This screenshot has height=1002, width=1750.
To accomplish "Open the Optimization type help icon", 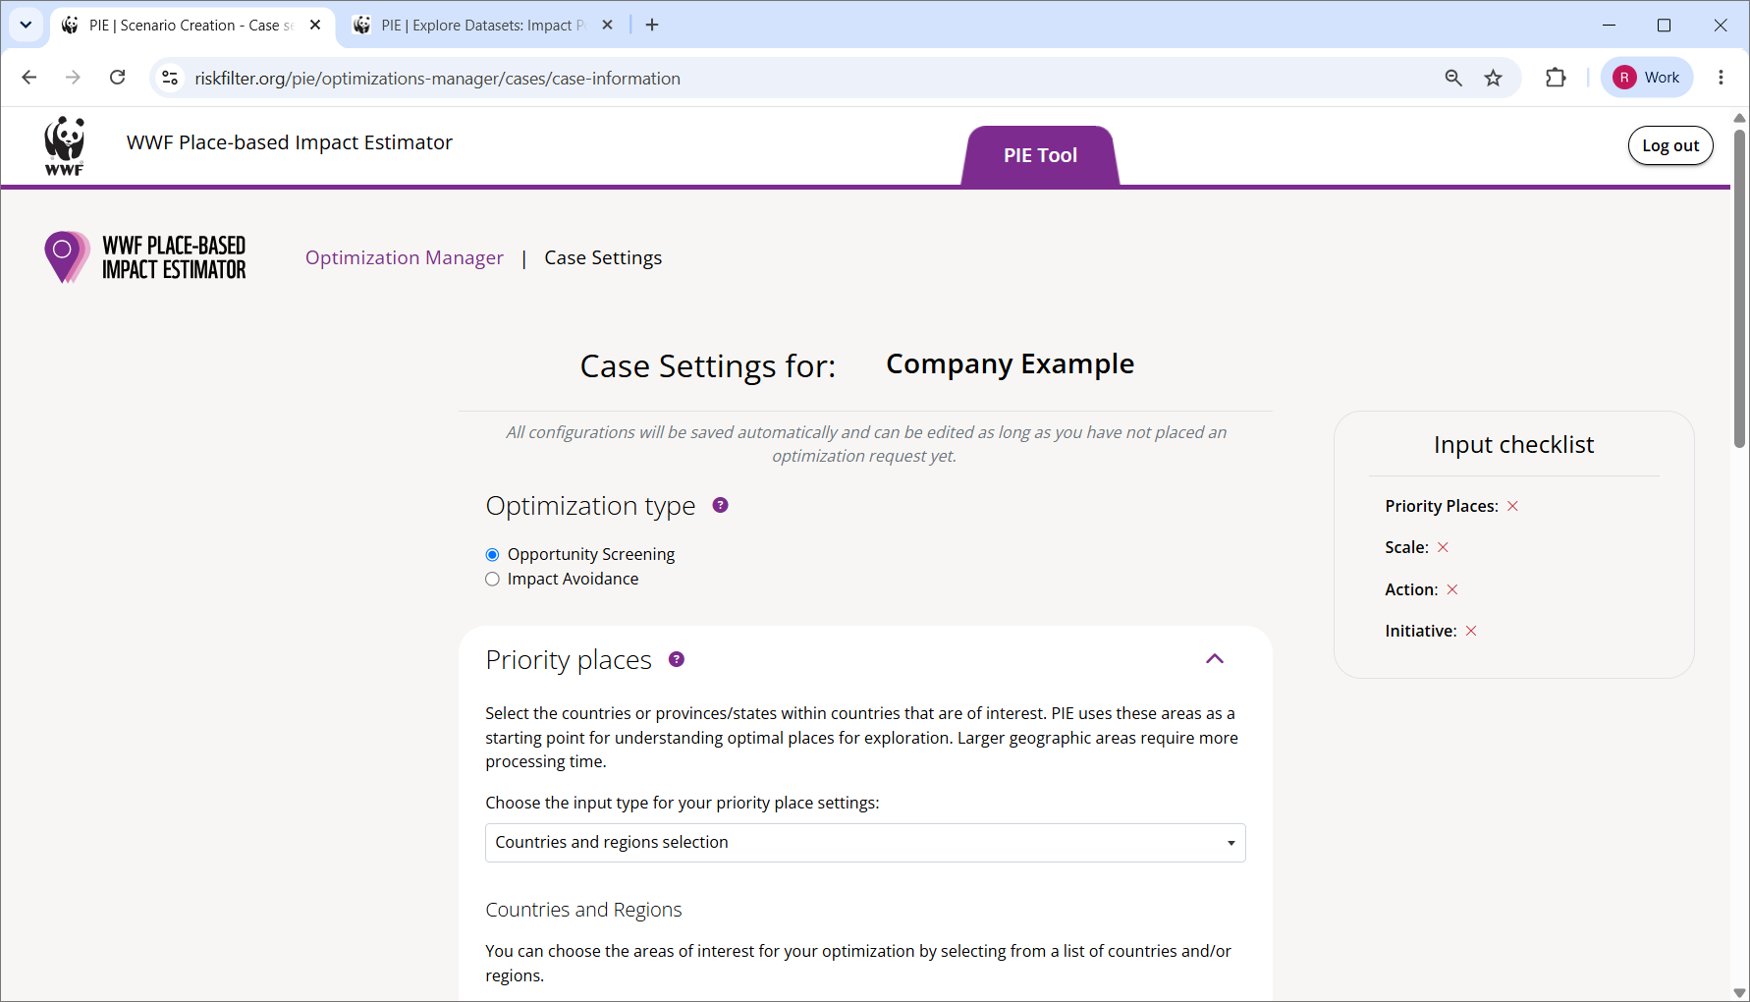I will [720, 505].
